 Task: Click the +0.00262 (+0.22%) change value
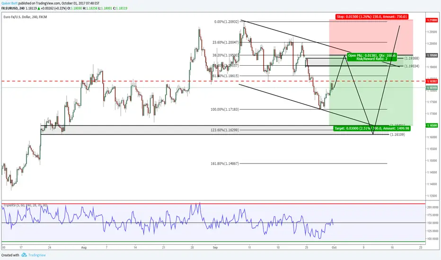(54, 9)
